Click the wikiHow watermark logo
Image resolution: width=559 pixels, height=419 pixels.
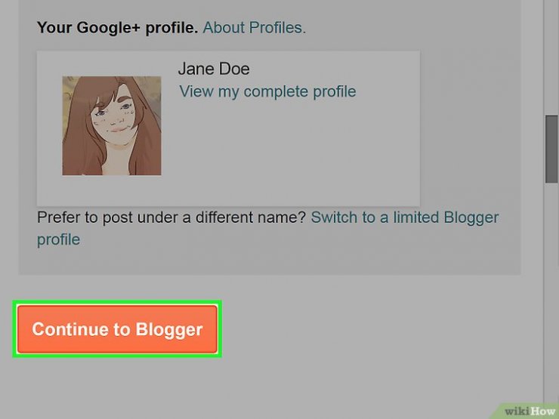pos(529,411)
